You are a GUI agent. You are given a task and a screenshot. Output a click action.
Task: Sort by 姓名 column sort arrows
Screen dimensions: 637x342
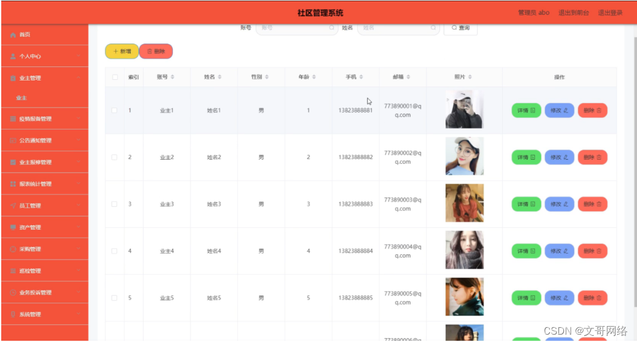[220, 77]
